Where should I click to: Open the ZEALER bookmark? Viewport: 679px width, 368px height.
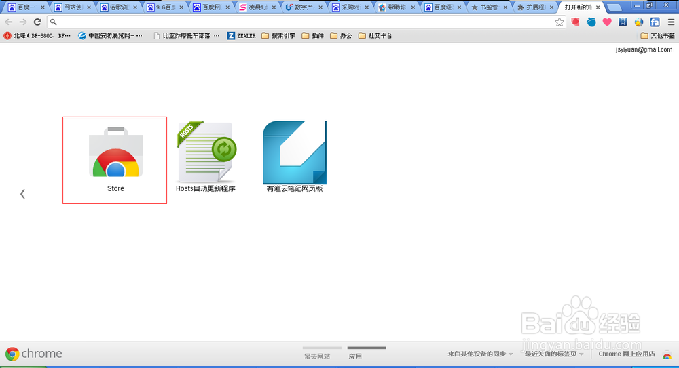click(x=242, y=35)
